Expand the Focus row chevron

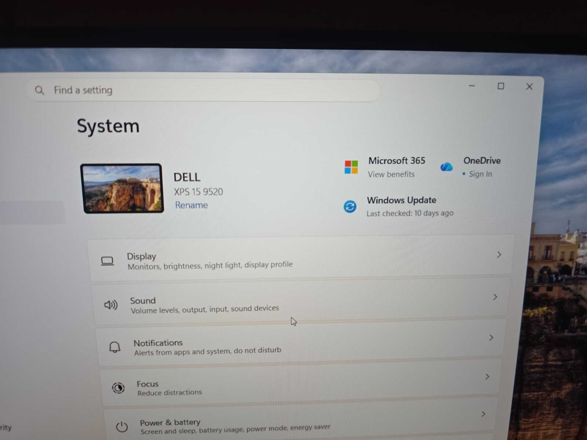pyautogui.click(x=487, y=377)
